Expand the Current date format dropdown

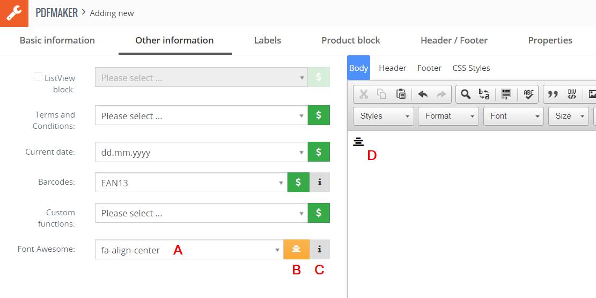[201, 152]
